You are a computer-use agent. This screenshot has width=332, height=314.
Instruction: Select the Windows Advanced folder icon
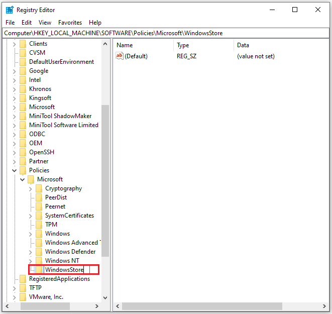pos(39,243)
